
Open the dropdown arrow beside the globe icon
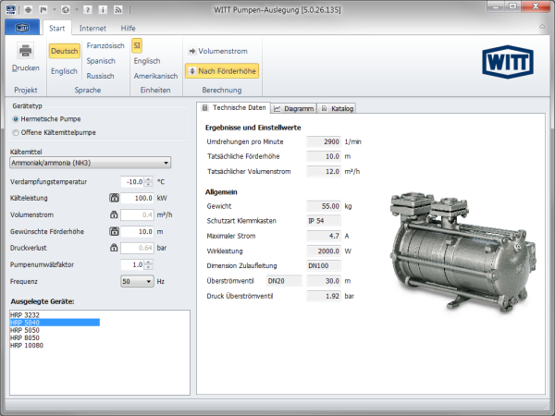(x=76, y=10)
